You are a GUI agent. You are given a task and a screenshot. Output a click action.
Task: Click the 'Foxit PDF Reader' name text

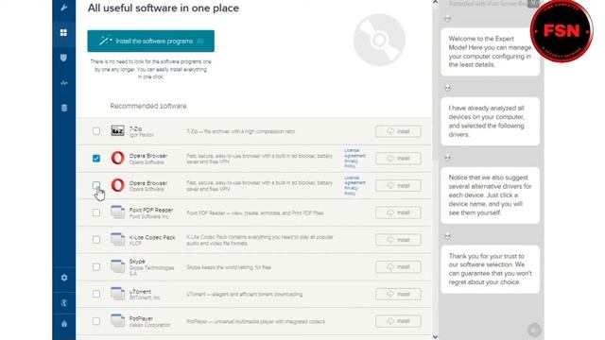click(x=151, y=210)
